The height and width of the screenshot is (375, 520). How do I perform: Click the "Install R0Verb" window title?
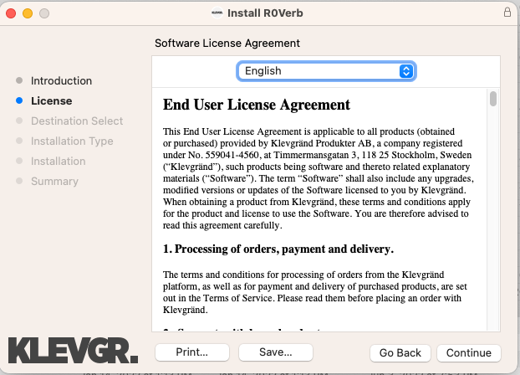pos(265,13)
